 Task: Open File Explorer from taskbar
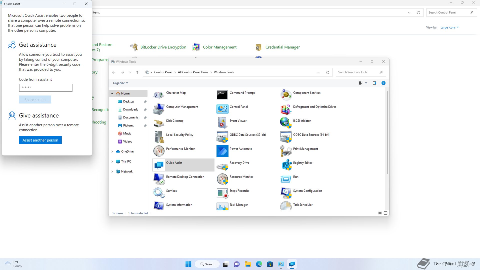[248, 264]
